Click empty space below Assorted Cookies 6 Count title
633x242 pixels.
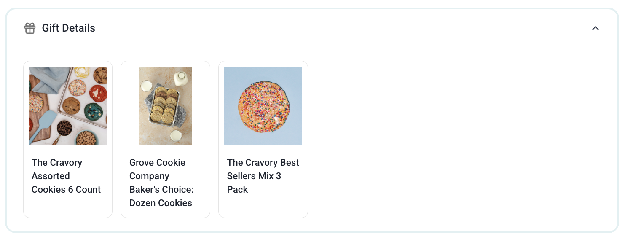tap(68, 206)
